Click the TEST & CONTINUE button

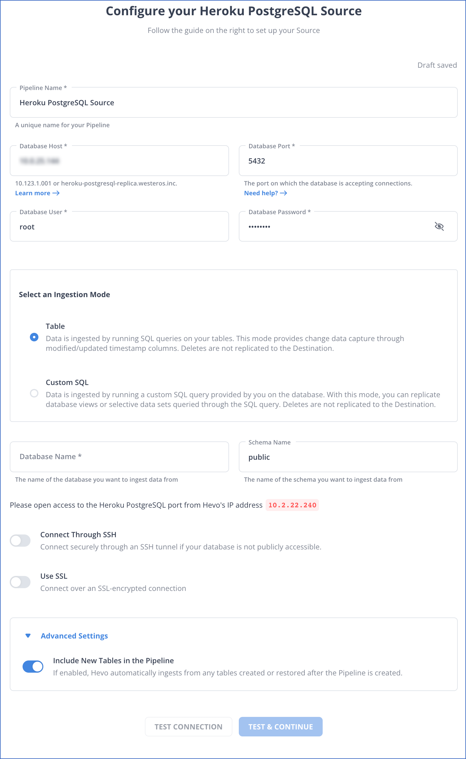[281, 727]
